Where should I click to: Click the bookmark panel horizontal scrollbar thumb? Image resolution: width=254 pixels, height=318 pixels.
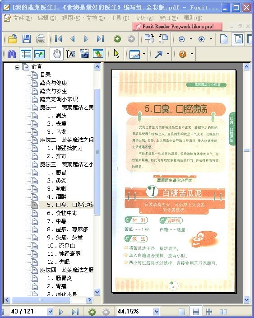pyautogui.click(x=41, y=299)
